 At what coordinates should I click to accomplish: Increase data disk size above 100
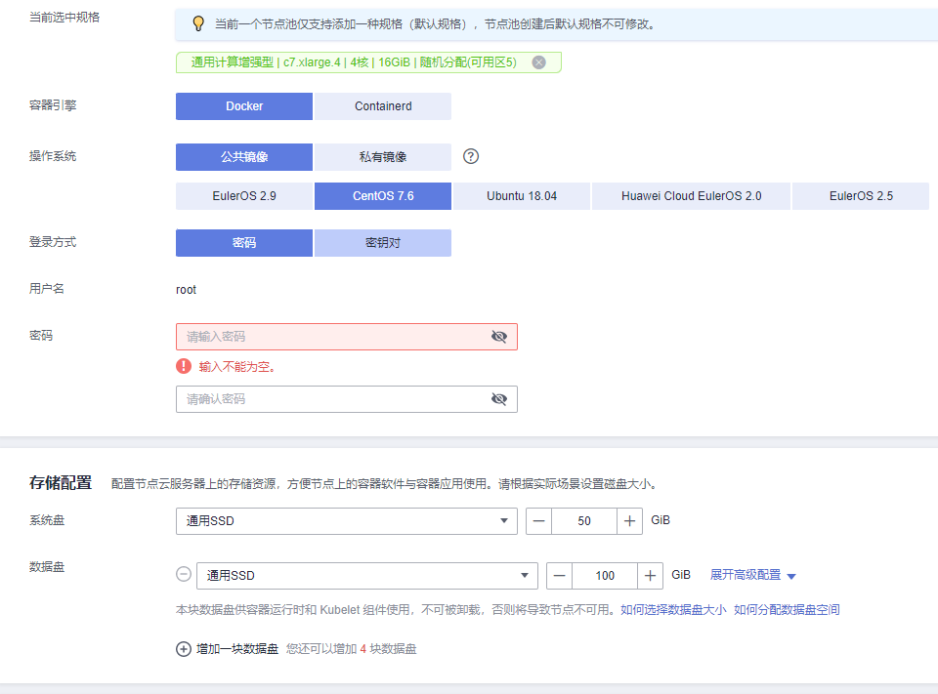point(651,576)
